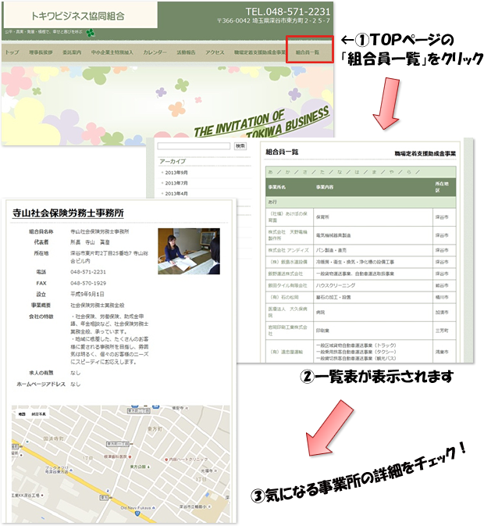This screenshot has height=526, width=484.
Task: Click the トキワビジネス協同組合 site logo
Action: [78, 16]
